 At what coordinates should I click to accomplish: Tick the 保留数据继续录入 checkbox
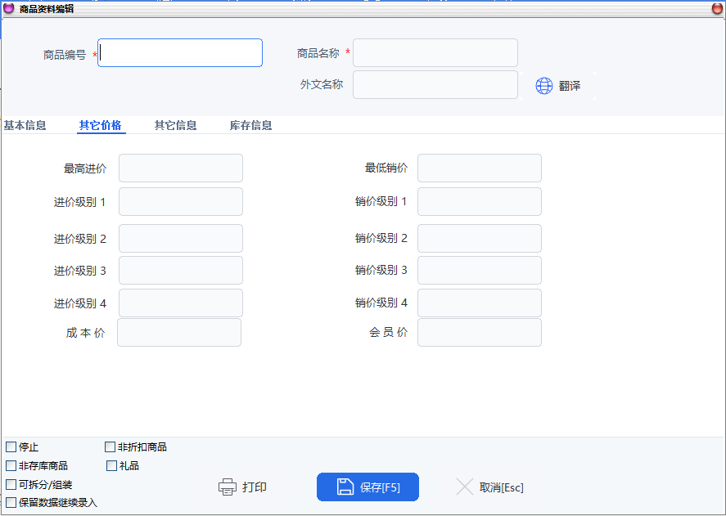coord(11,503)
